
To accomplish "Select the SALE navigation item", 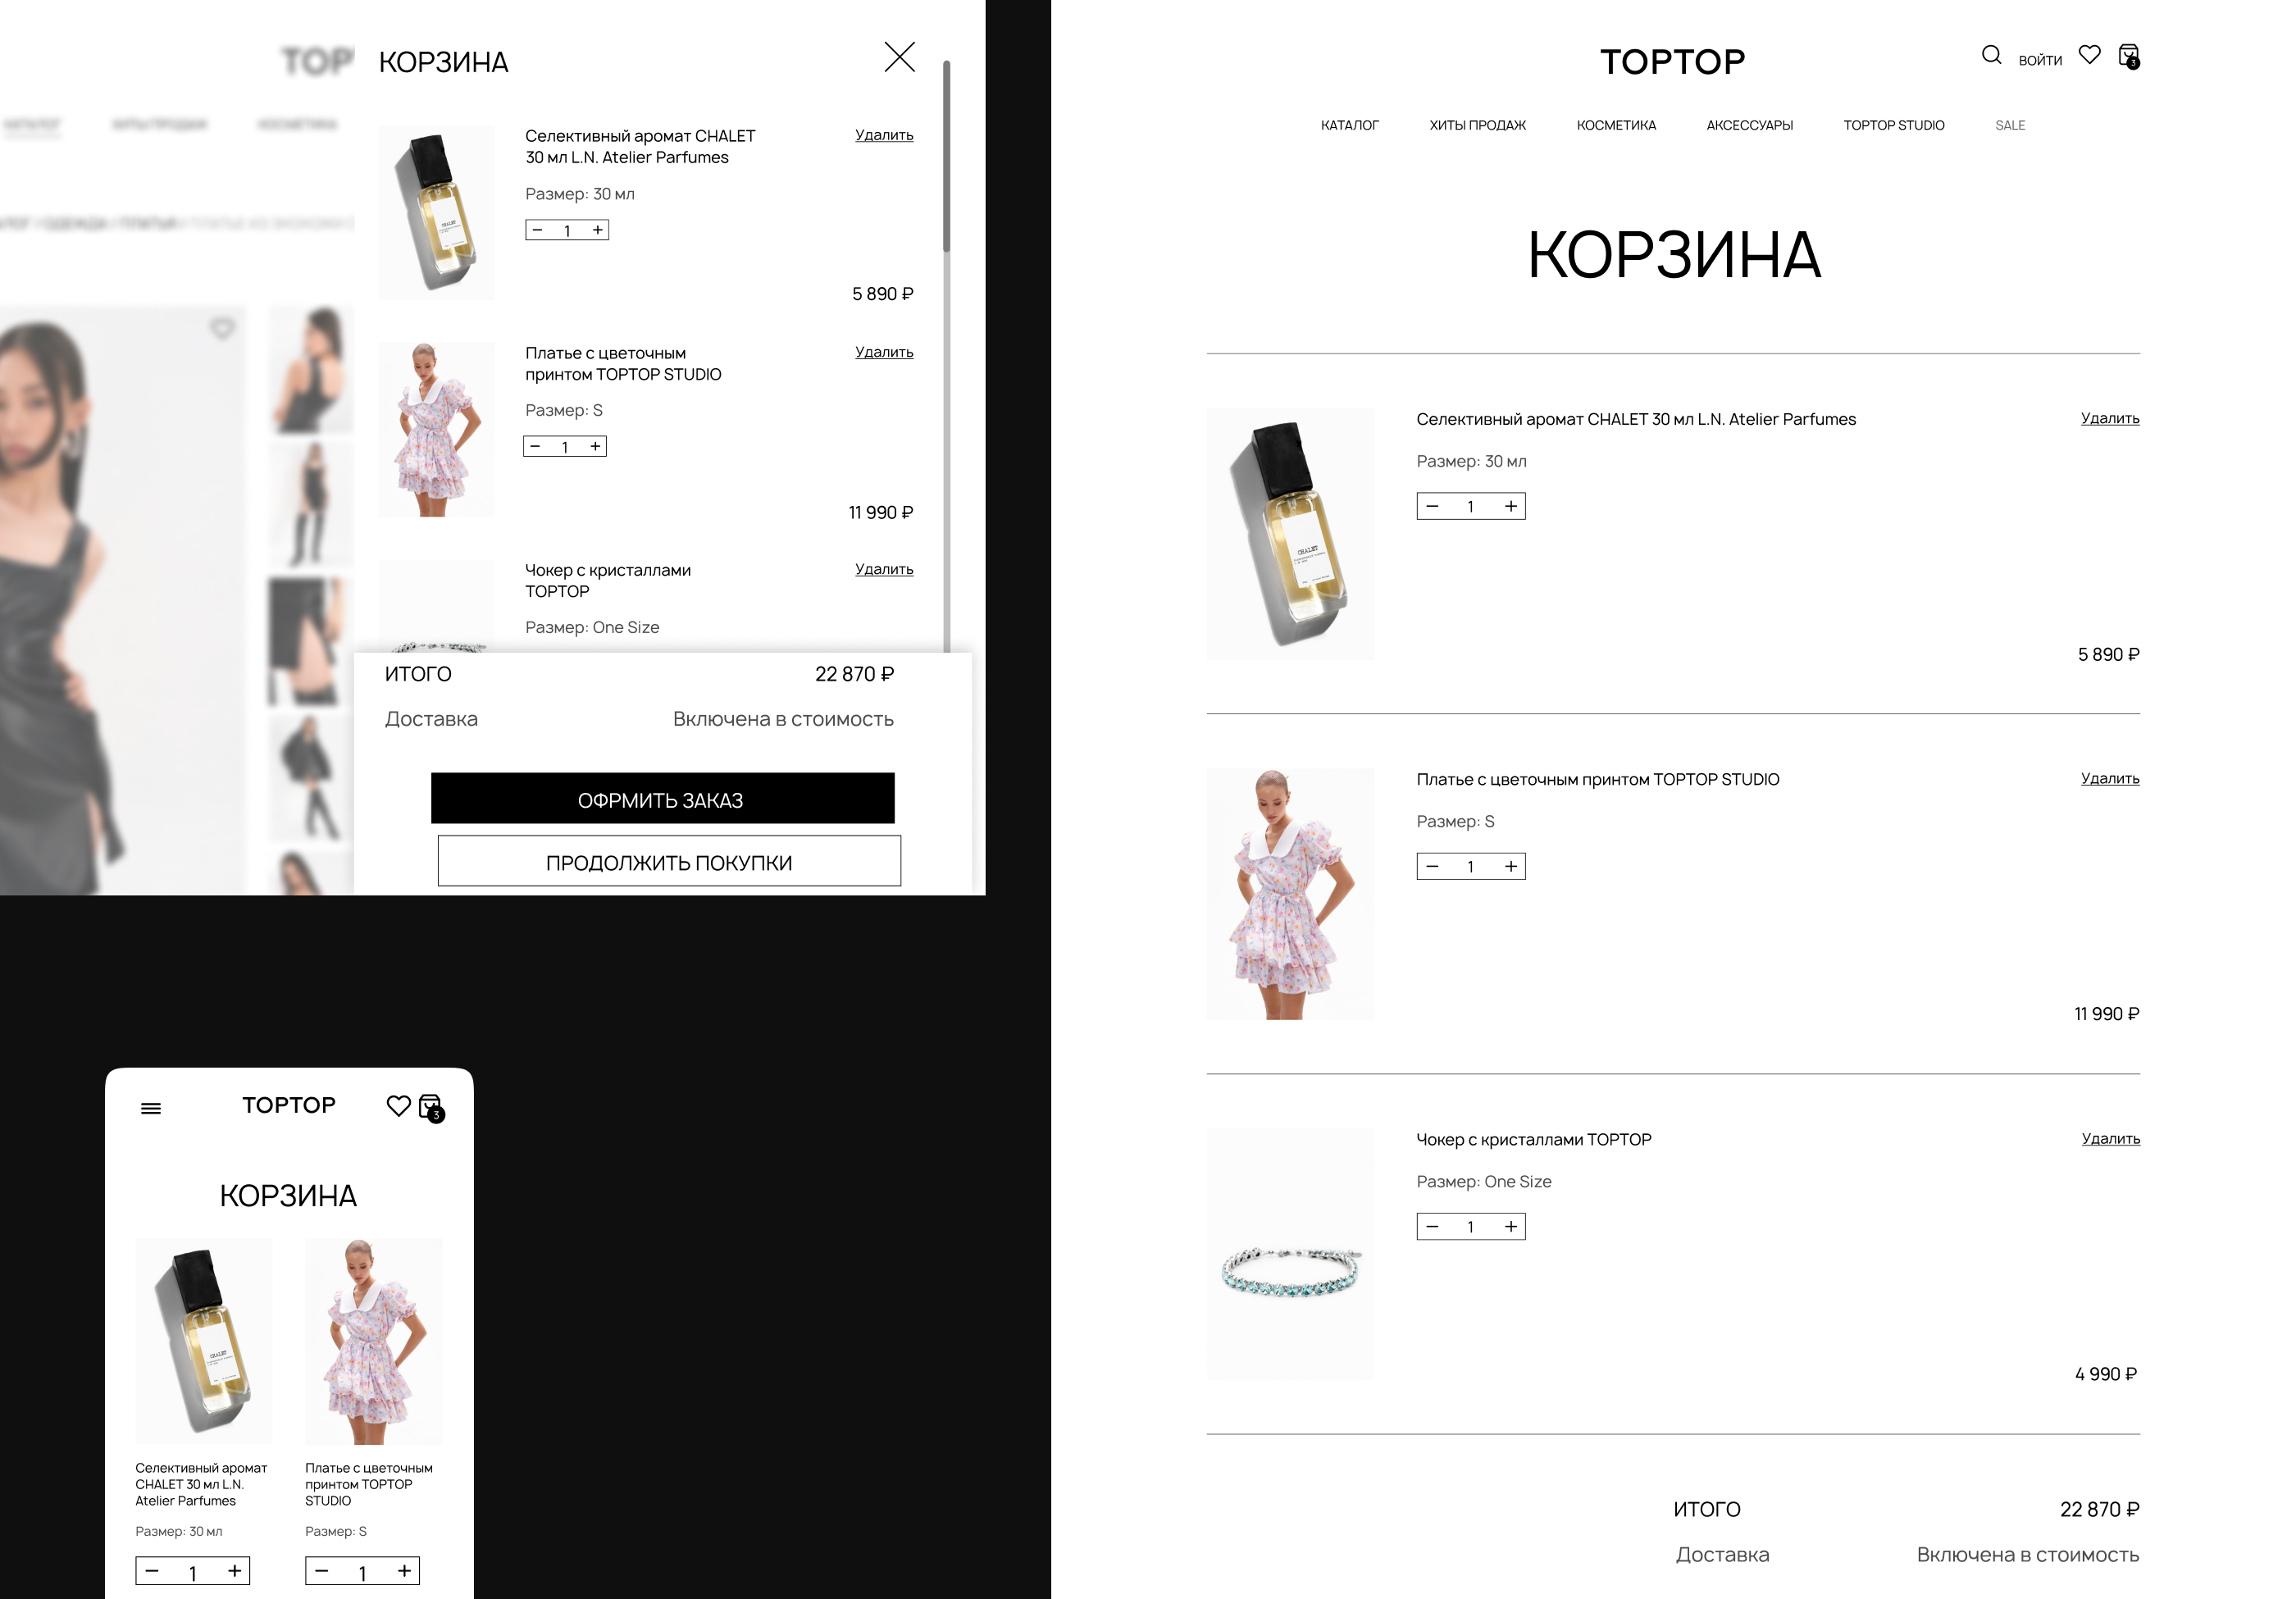I will click(x=2009, y=125).
